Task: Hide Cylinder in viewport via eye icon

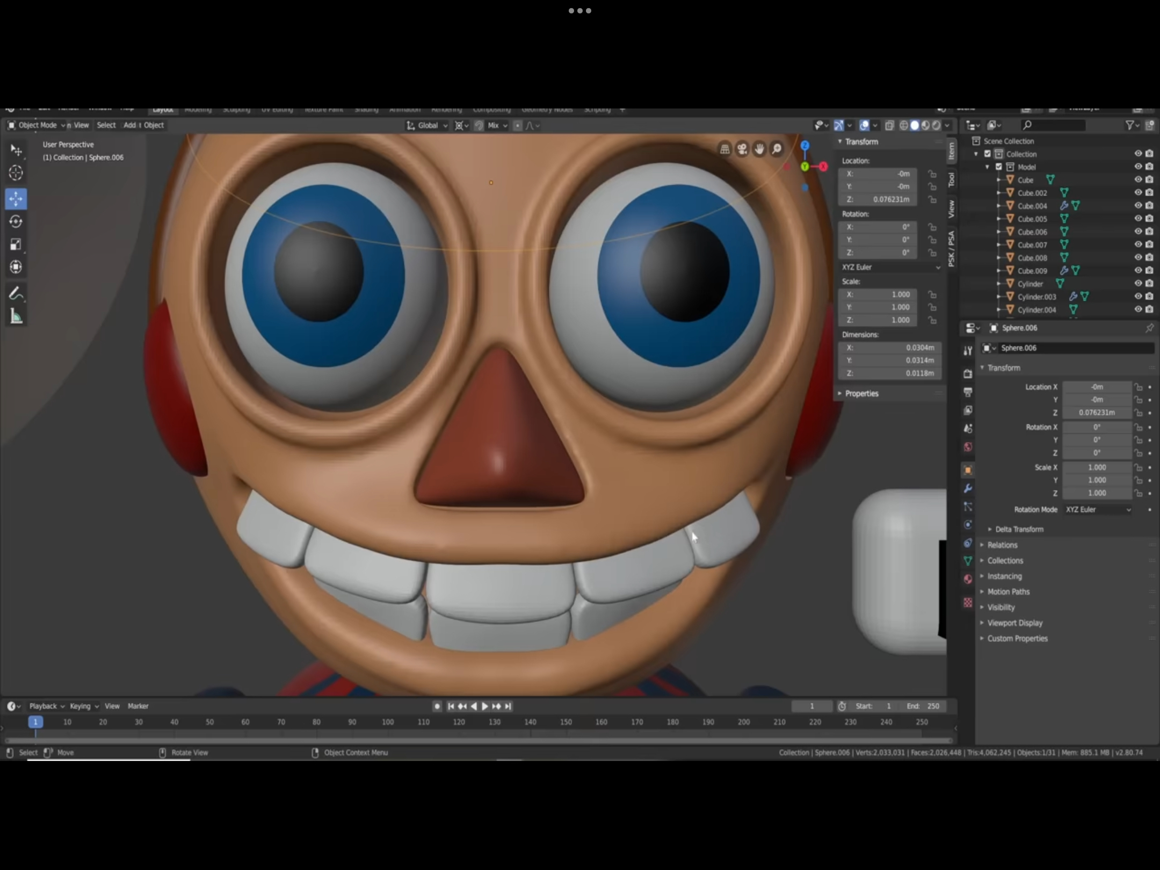Action: pyautogui.click(x=1137, y=284)
